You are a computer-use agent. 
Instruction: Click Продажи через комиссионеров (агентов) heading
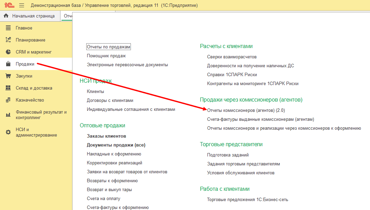tap(251, 100)
